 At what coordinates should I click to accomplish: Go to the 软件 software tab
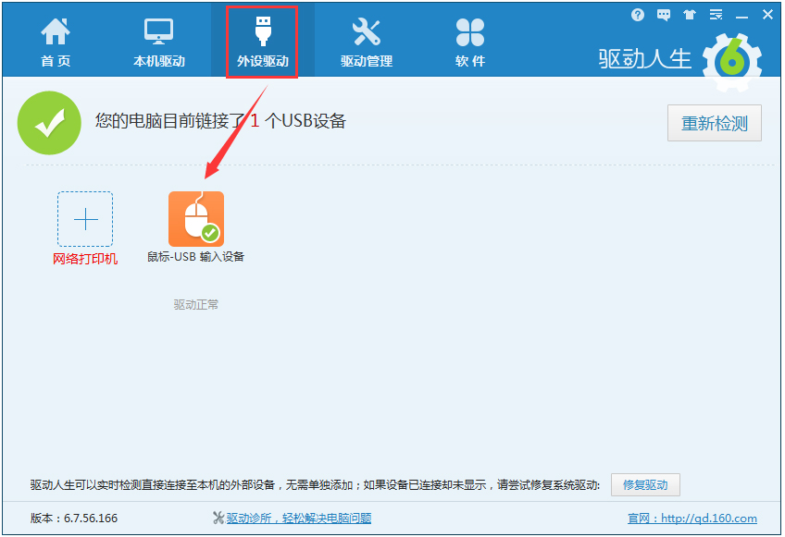point(470,42)
